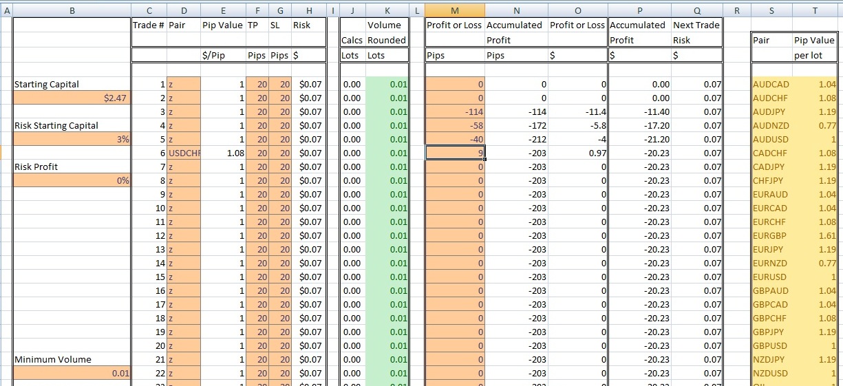Click the EURCHF pair cell
Image resolution: width=843 pixels, height=386 pixels.
(772, 222)
